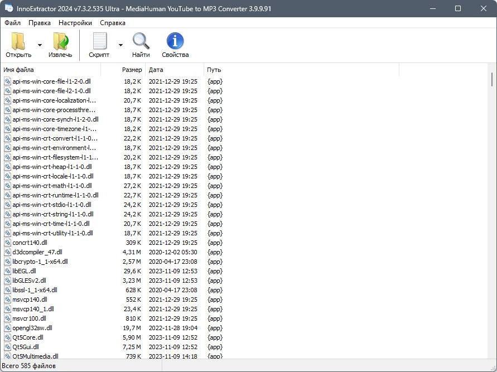The width and height of the screenshot is (497, 372).
Task: Click the date 2020-12-02 05:30
Action: pyautogui.click(x=173, y=252)
